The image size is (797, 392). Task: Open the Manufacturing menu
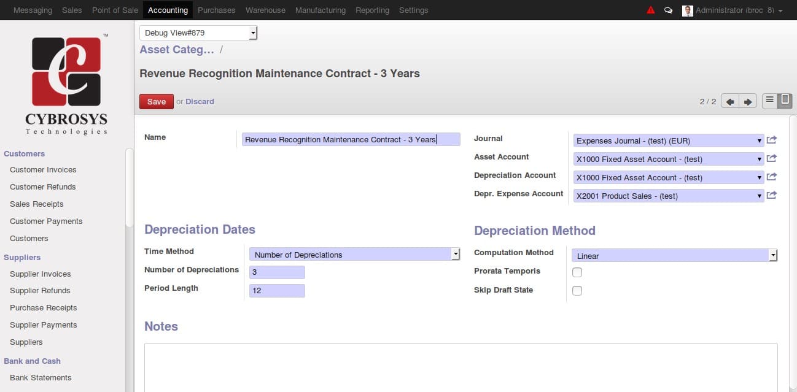(x=320, y=10)
